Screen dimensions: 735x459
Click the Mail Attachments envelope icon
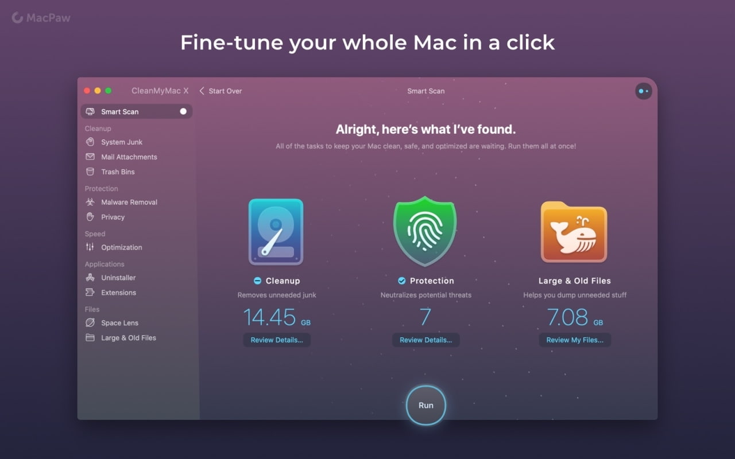click(90, 157)
